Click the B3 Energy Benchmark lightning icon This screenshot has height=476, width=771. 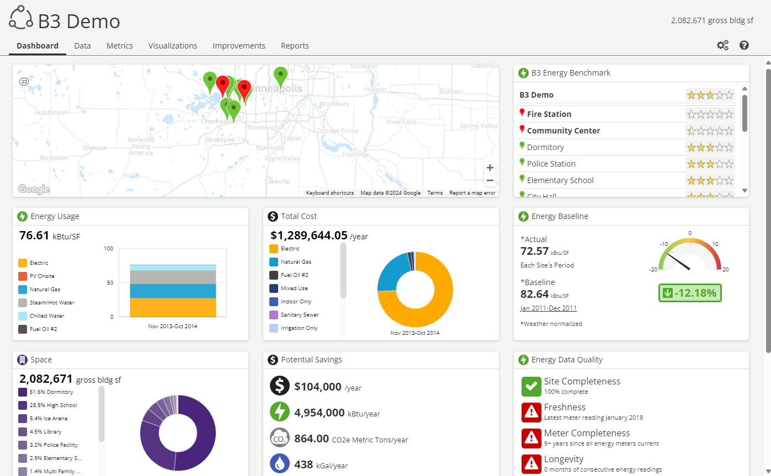coord(523,73)
